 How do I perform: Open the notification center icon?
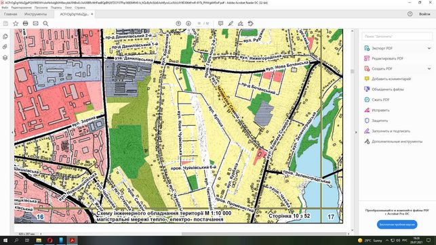[x=429, y=240]
